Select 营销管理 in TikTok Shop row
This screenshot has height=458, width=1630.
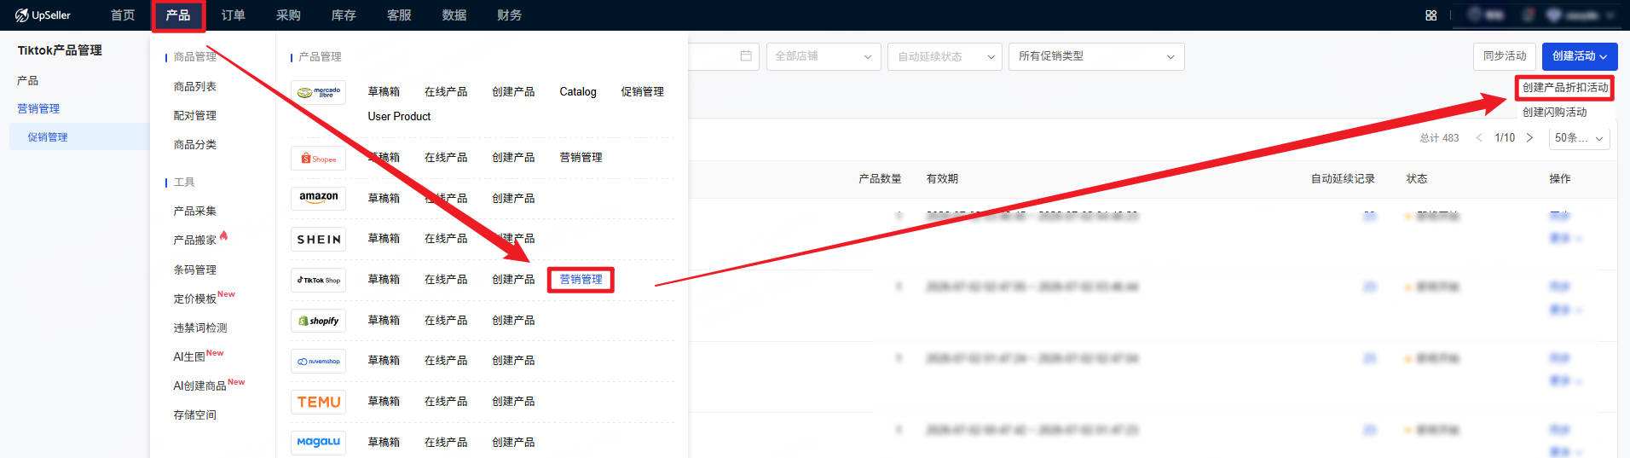point(581,279)
